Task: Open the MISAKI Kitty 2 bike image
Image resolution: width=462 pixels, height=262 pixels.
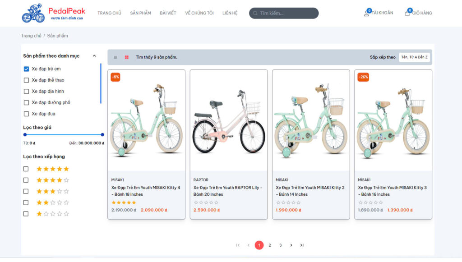Action: point(311,120)
